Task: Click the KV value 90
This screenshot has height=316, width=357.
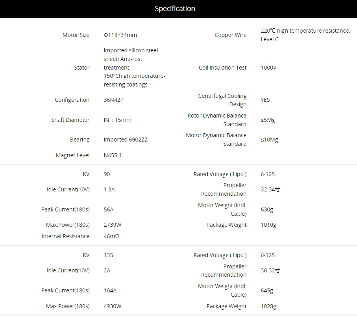Action: click(107, 174)
